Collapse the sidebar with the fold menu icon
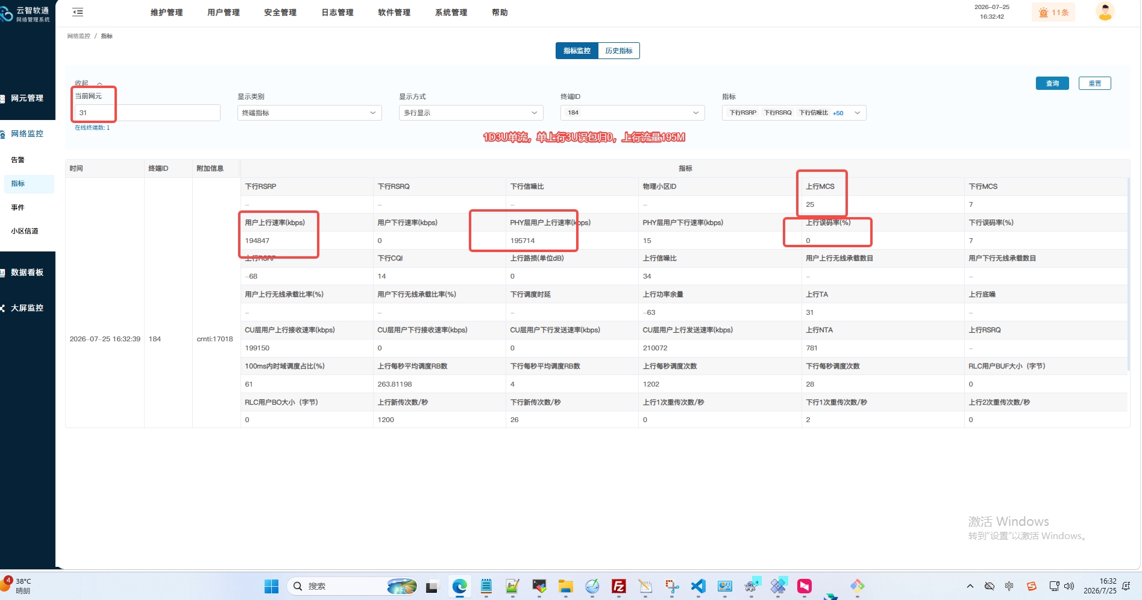This screenshot has width=1142, height=600. tap(78, 12)
